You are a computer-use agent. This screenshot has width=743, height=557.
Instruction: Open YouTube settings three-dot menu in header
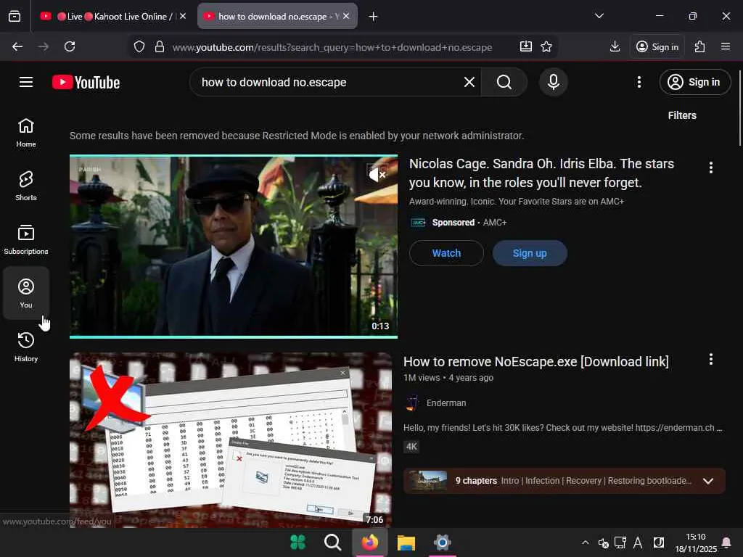pos(639,82)
